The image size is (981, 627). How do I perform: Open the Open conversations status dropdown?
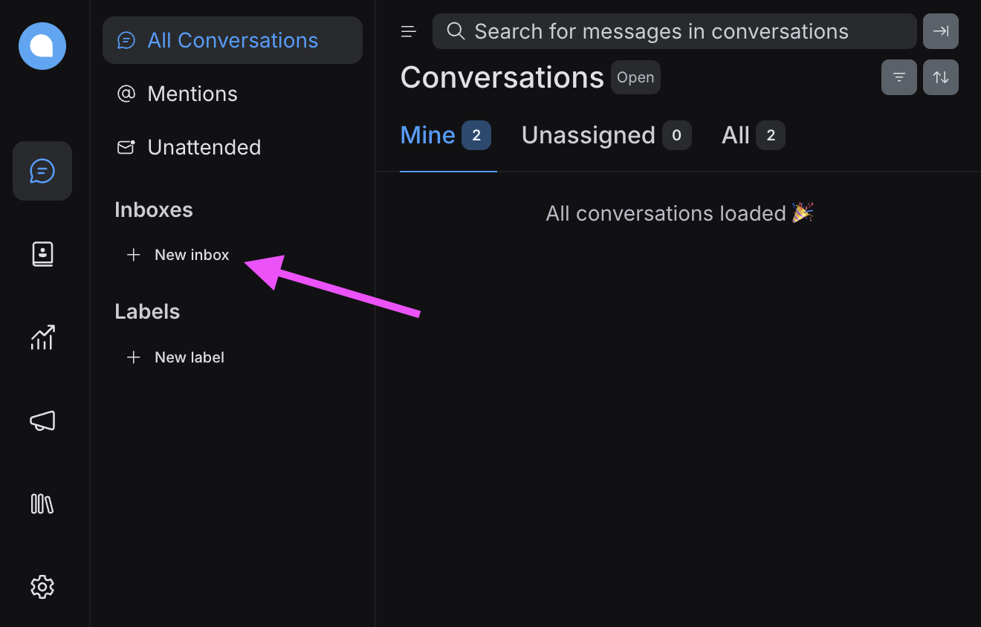pyautogui.click(x=635, y=77)
